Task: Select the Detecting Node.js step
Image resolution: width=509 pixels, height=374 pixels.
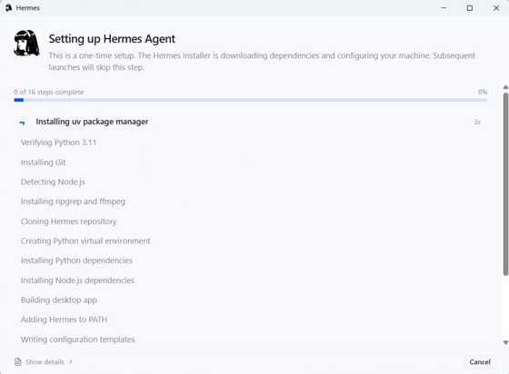Action: coord(53,182)
